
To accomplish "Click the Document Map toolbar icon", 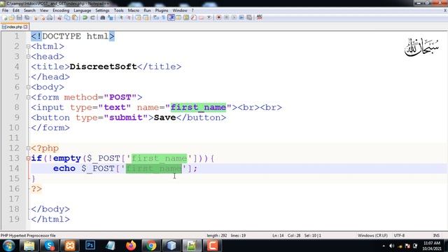I will [x=186, y=17].
